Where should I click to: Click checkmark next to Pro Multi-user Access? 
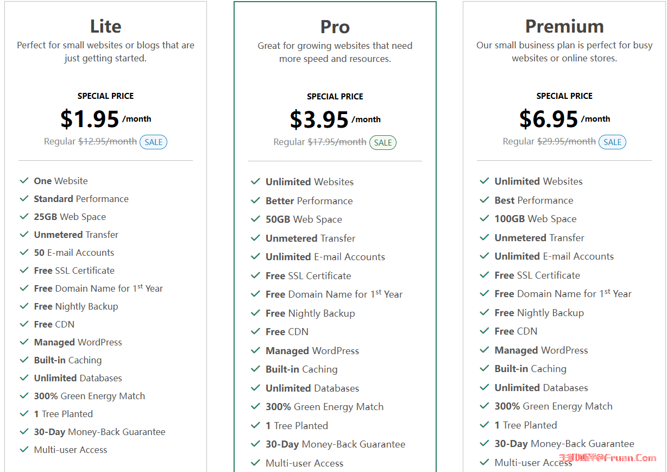[x=255, y=463]
